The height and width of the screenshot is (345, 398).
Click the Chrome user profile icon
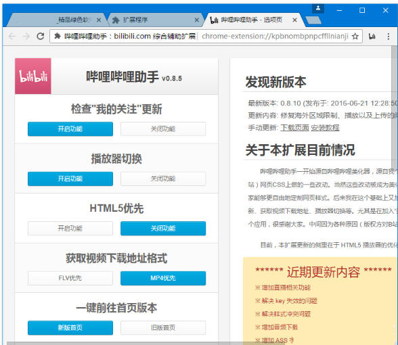[318, 8]
